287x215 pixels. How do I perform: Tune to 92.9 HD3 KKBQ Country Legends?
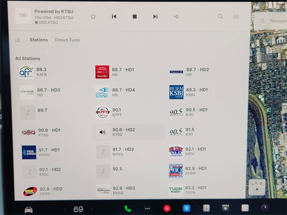pos(130,190)
